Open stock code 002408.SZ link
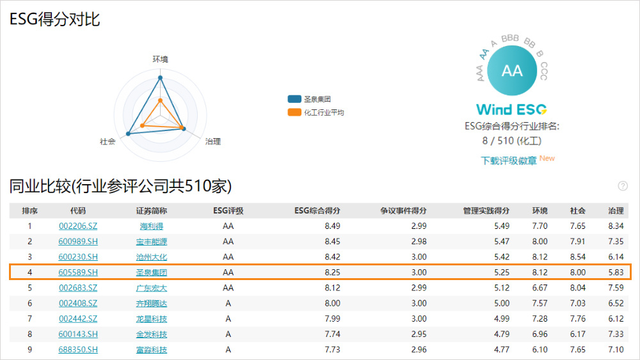Viewport: 640px width, 360px height. tap(78, 303)
